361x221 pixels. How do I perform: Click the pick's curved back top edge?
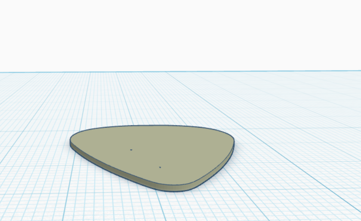point(152,126)
